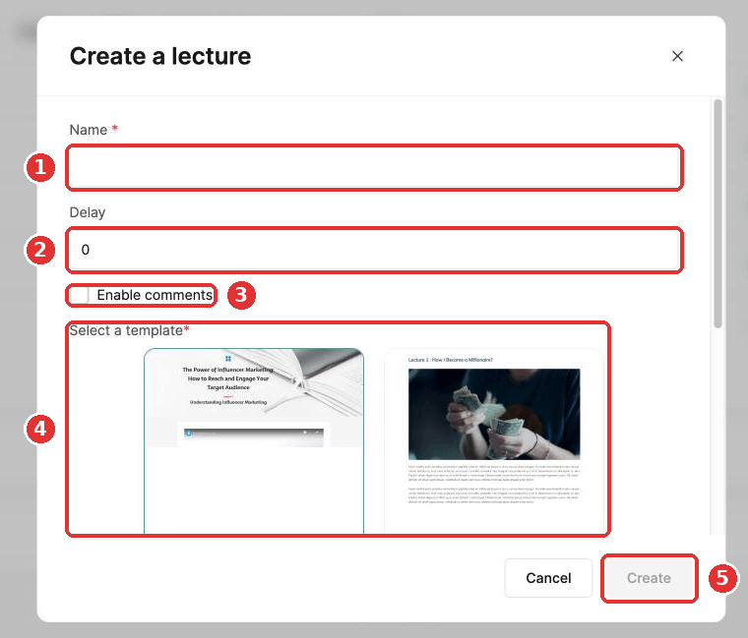
Task: Focus the Delay input field
Action: (374, 250)
